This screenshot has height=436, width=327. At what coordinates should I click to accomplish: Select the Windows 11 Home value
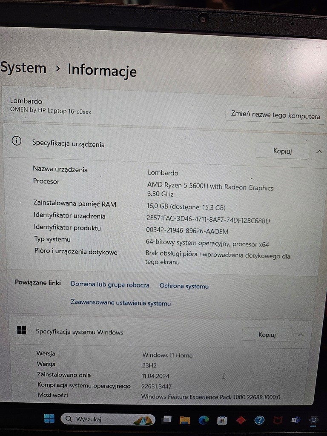pos(167,355)
